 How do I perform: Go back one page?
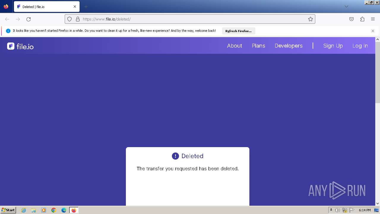pyautogui.click(x=7, y=19)
